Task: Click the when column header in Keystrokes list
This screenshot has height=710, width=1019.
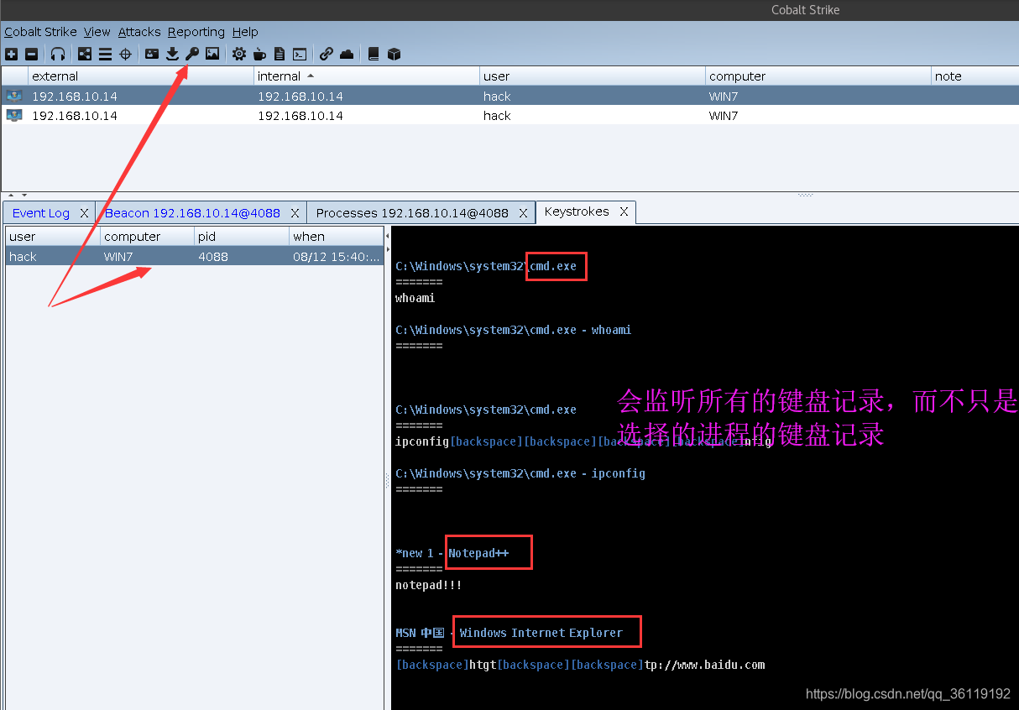Action: coord(337,237)
